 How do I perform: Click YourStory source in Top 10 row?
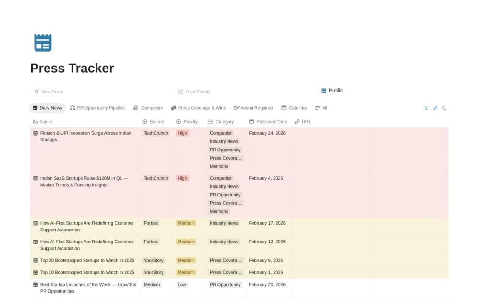point(154,272)
